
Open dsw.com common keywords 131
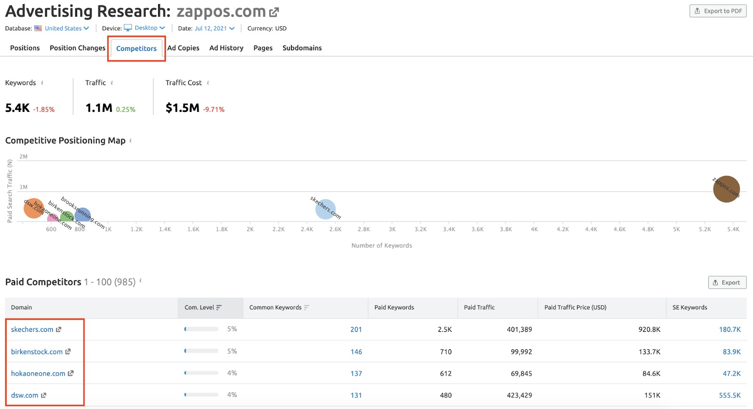point(356,395)
